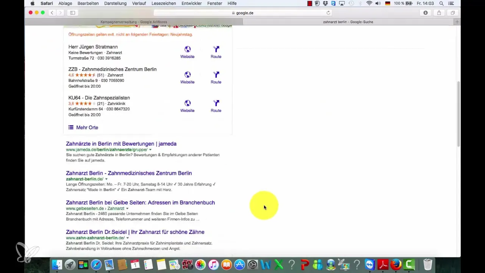Image resolution: width=485 pixels, height=273 pixels.
Task: Switch to Kampagnenverwaltung Google AdWords tab
Action: pos(133,22)
